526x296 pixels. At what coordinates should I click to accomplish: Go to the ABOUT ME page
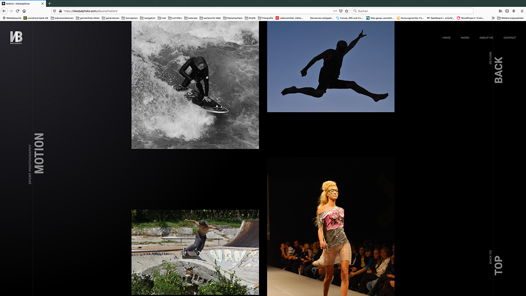click(486, 38)
